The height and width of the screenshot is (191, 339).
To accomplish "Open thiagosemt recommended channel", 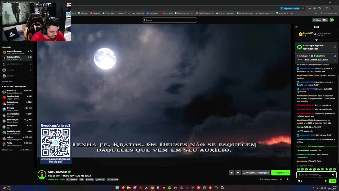I will 17,127.
